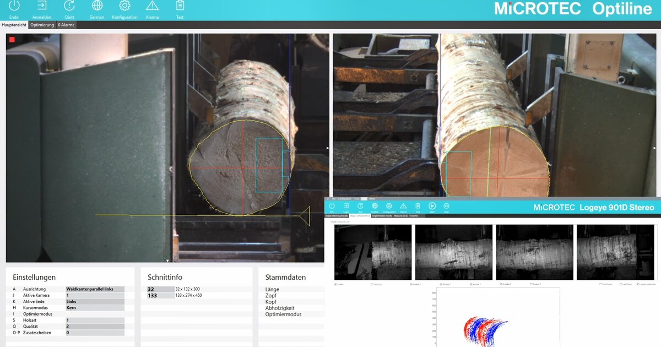The image size is (661, 347).
Task: Open the 0 Alarms tab in Logeye
Action: (414, 216)
